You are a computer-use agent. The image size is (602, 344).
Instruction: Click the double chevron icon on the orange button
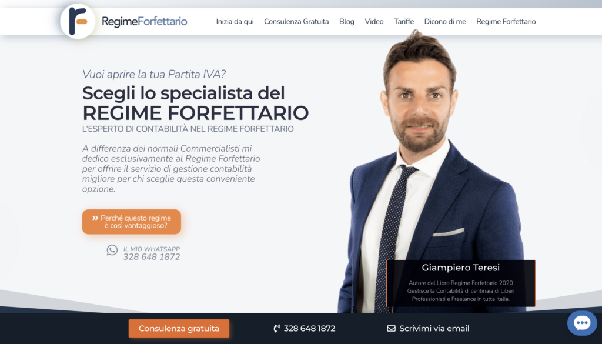point(95,218)
